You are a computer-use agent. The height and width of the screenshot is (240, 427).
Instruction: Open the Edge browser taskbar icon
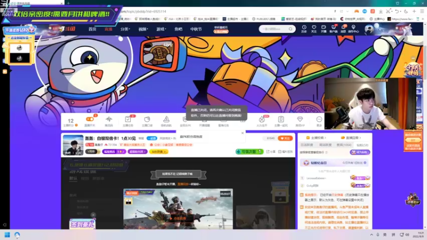[x=17, y=235]
